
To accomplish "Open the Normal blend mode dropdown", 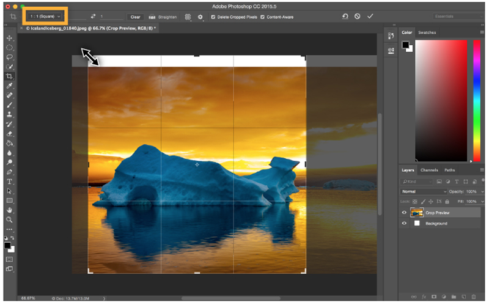I will coord(424,191).
